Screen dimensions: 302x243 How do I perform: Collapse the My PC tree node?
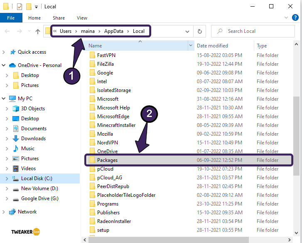pyautogui.click(x=3, y=99)
